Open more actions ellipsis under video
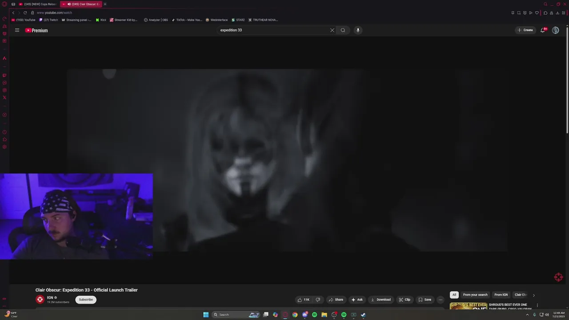 [441, 300]
